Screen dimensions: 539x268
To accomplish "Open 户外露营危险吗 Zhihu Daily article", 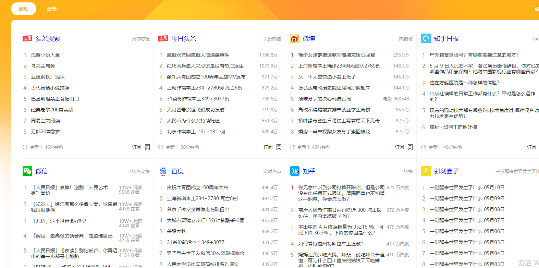I will [474, 55].
